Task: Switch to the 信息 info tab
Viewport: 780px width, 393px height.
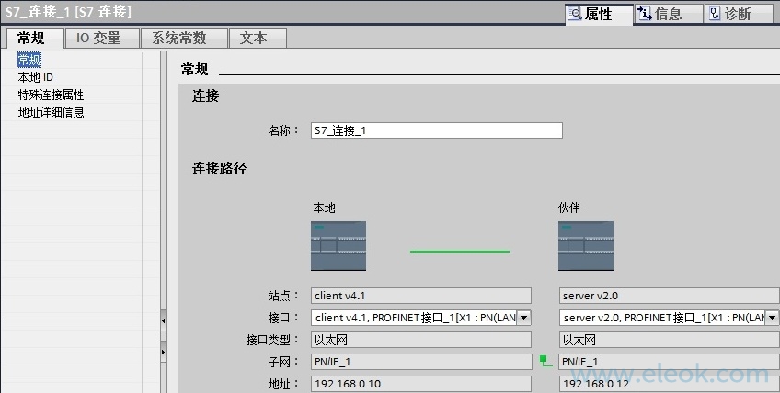Action: (668, 14)
